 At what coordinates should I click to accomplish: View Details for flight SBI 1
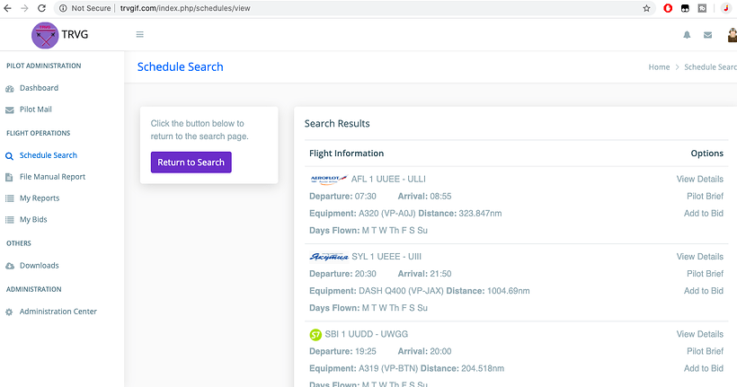point(700,334)
